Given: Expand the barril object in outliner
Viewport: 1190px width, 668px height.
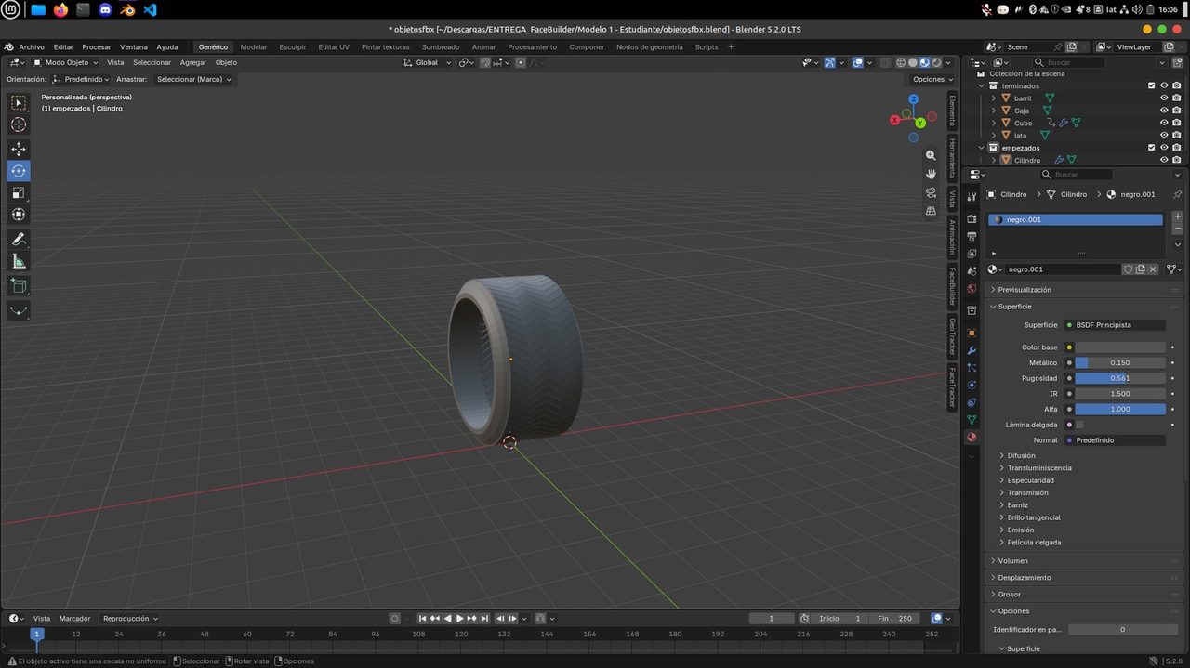Looking at the screenshot, I should [x=994, y=98].
